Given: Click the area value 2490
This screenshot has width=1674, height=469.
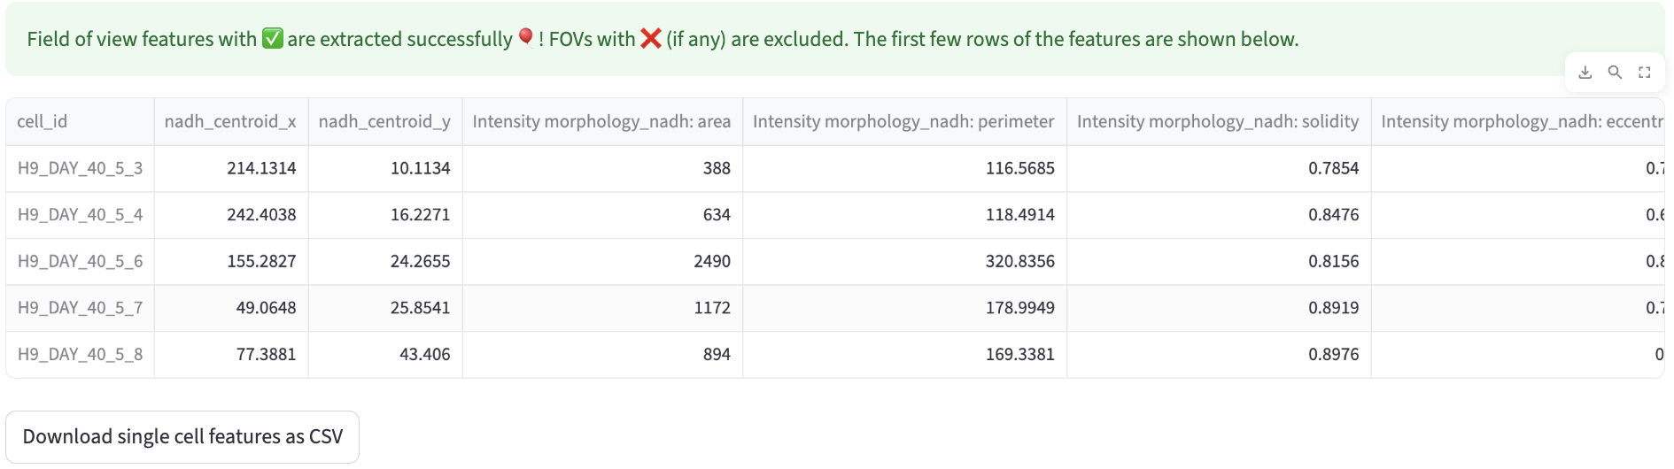Looking at the screenshot, I should click(712, 261).
